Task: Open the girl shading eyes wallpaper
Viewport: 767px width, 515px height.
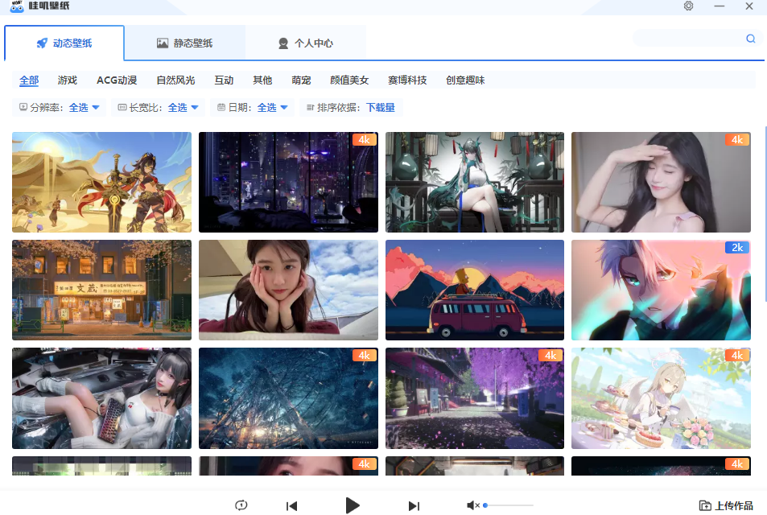Action: [x=661, y=182]
